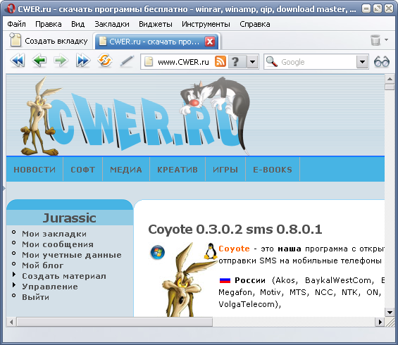Click the orange Coyote link in article
398x345 pixels.
pos(234,249)
